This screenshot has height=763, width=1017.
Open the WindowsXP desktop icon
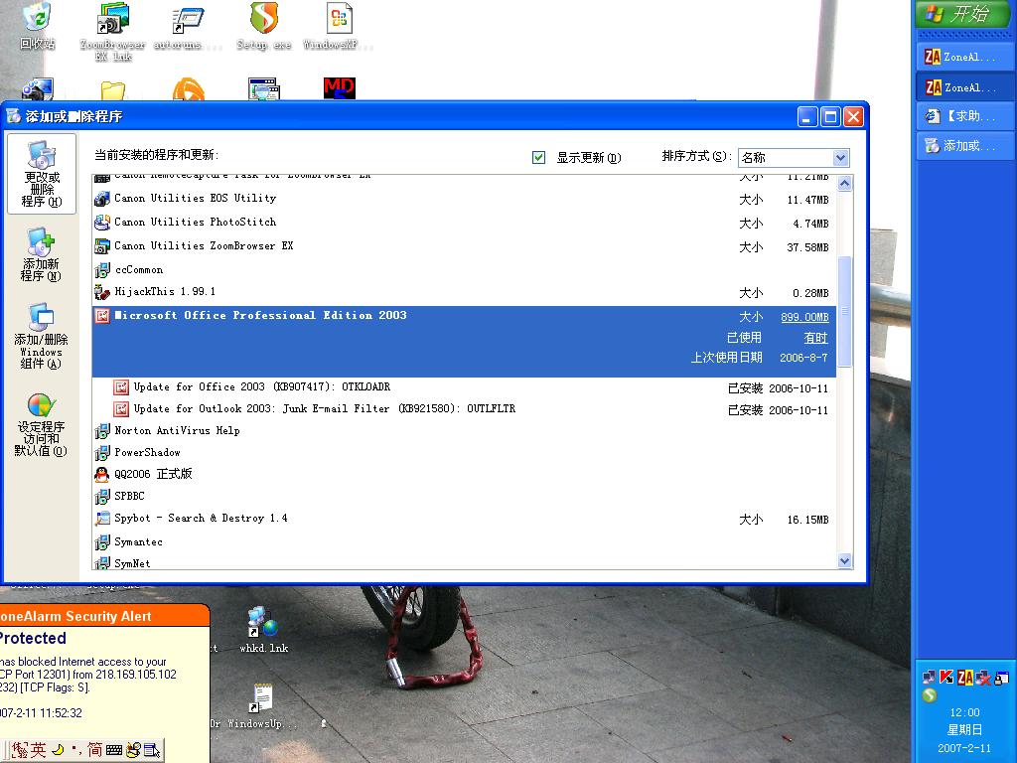coord(339,26)
